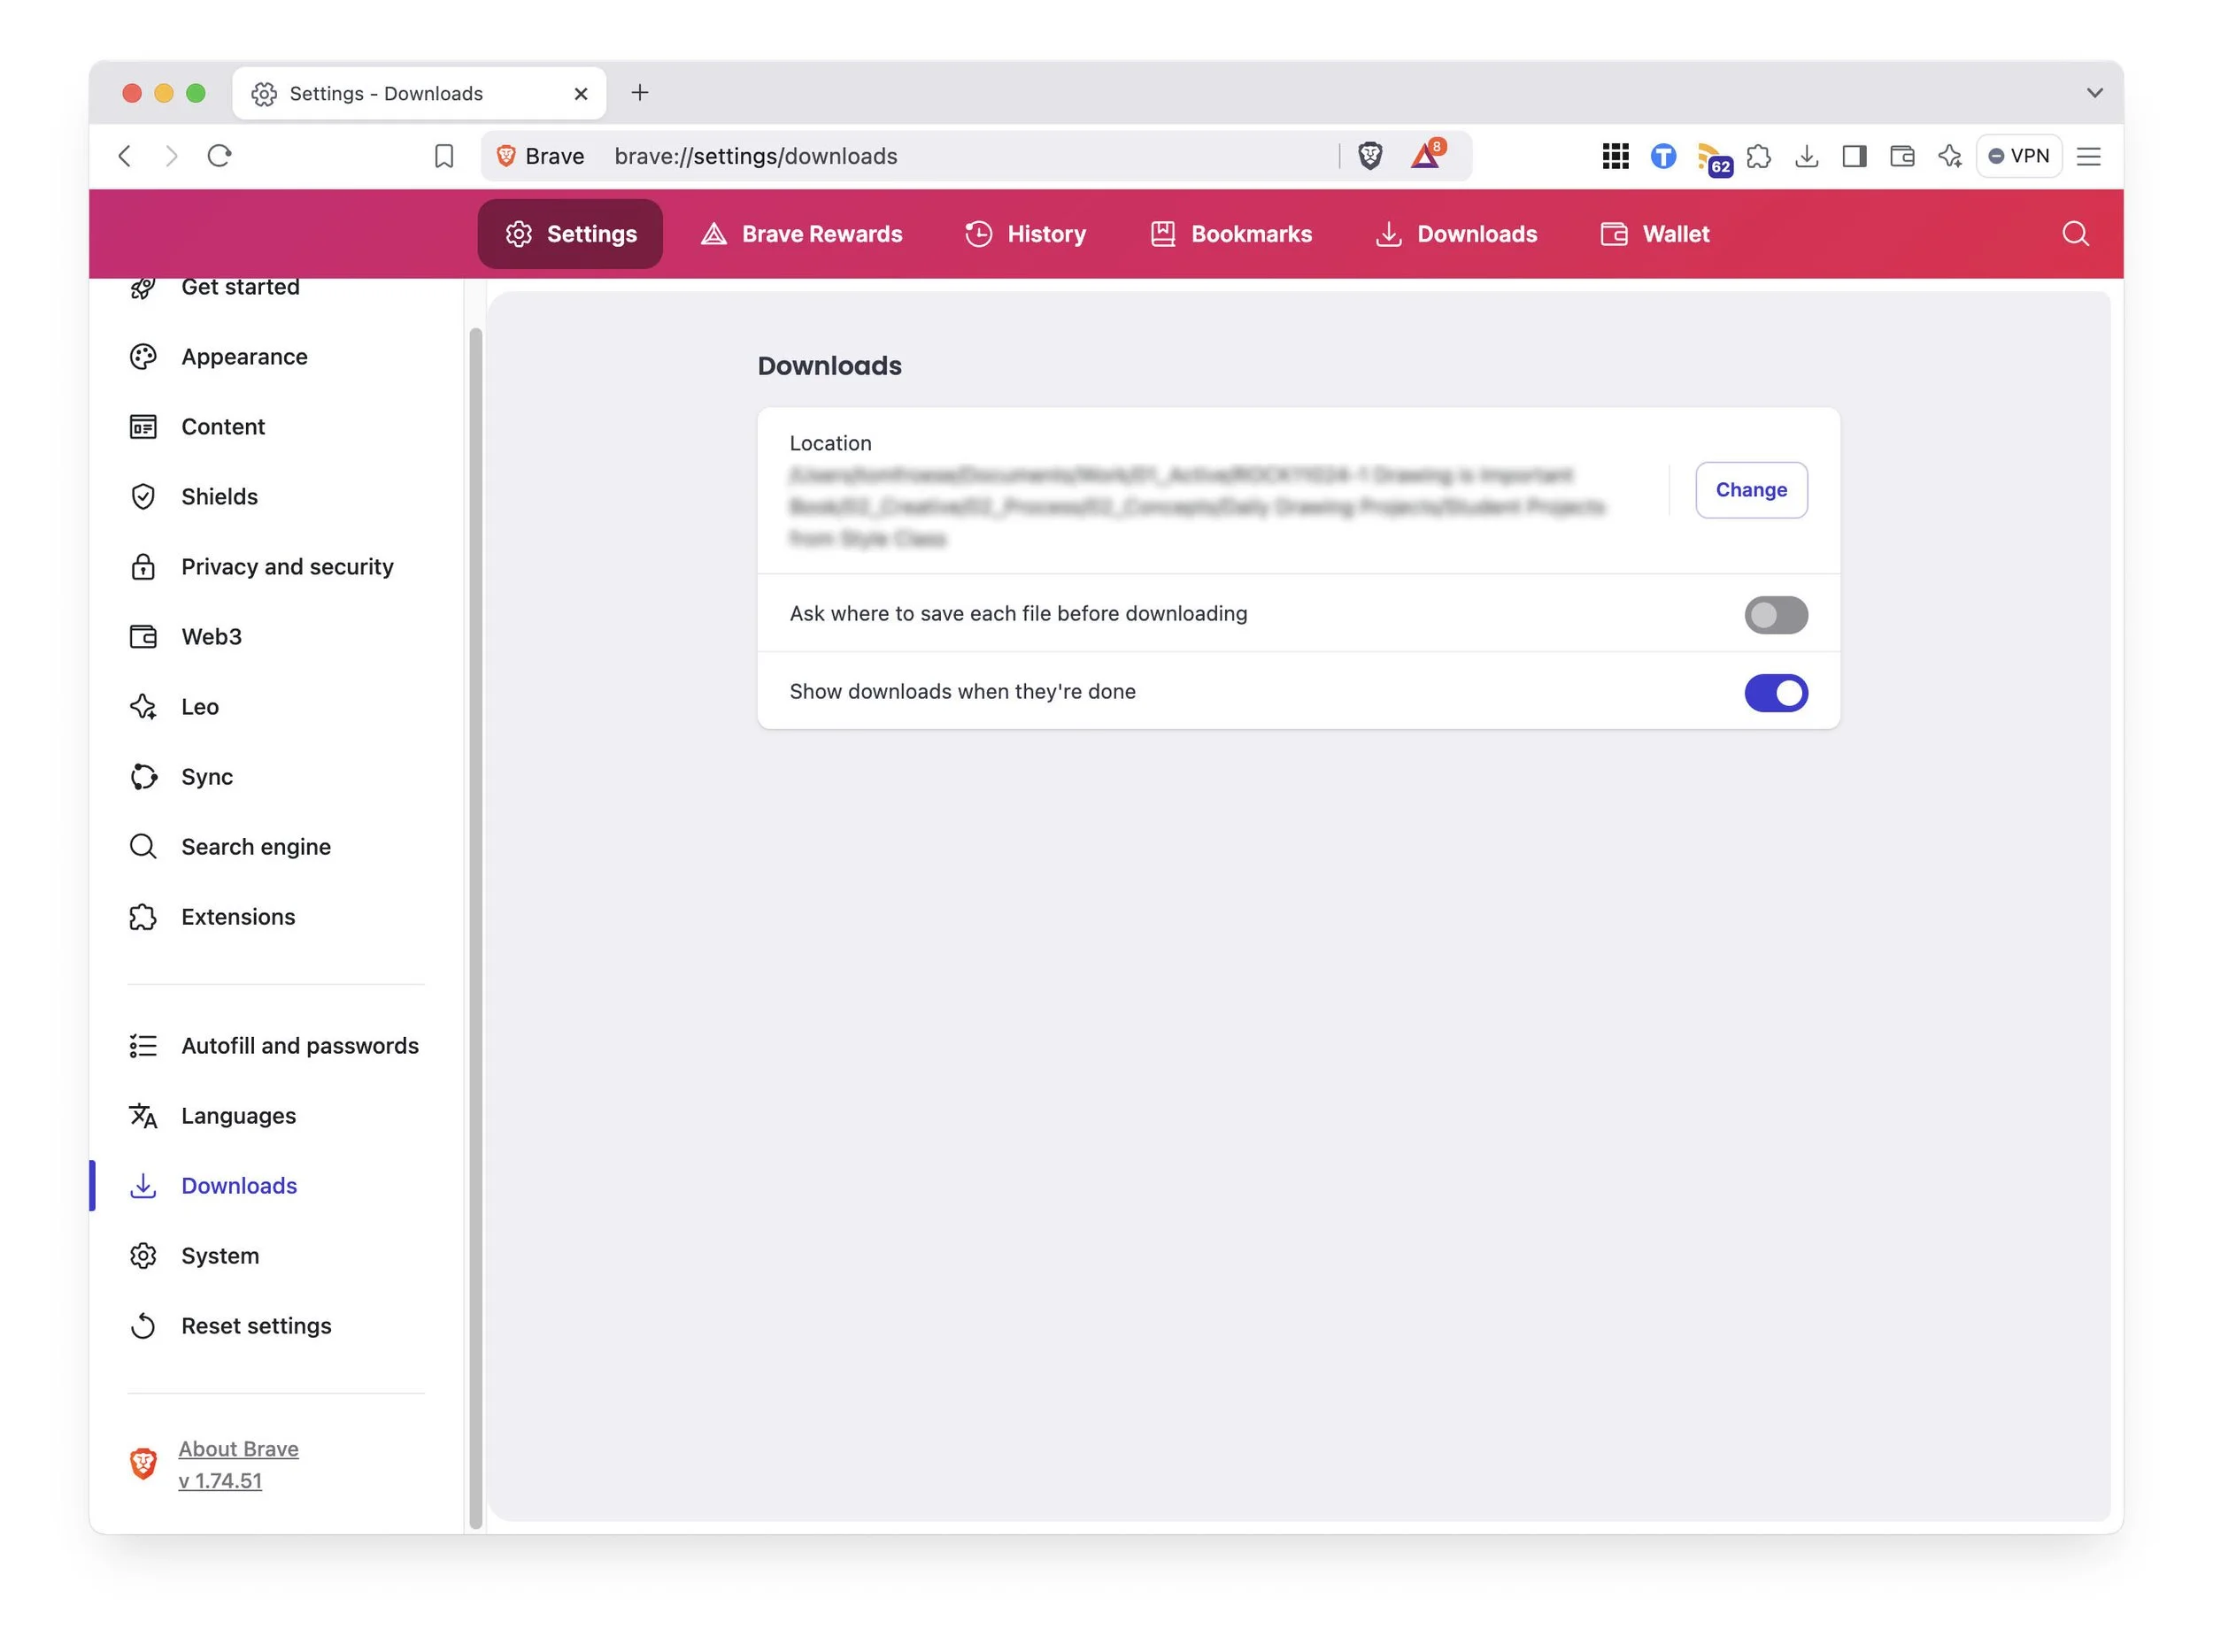The width and height of the screenshot is (2213, 1652).
Task: Toggle the VPN control in the toolbar
Action: [2018, 156]
